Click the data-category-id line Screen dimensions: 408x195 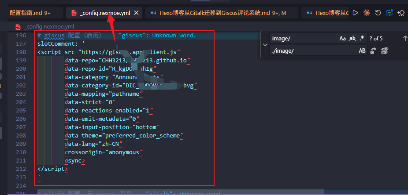pyautogui.click(x=130, y=86)
